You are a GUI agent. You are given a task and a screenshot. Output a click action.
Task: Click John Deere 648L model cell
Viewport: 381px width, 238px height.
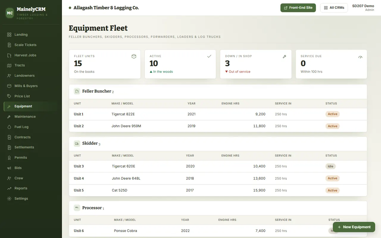[x=126, y=178]
